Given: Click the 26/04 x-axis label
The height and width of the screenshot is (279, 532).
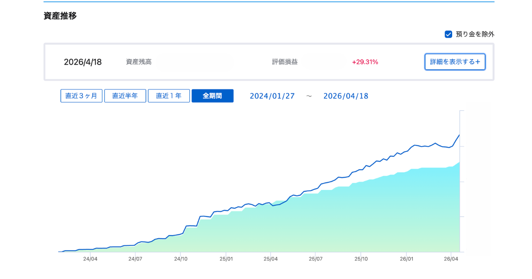Looking at the screenshot, I should point(450,259).
